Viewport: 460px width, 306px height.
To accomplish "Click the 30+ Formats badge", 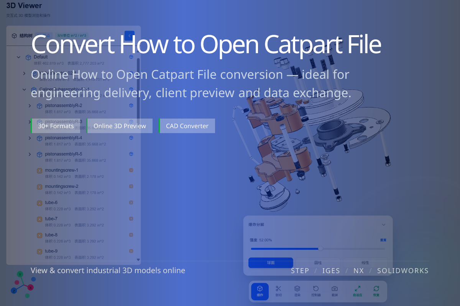I will (x=56, y=126).
